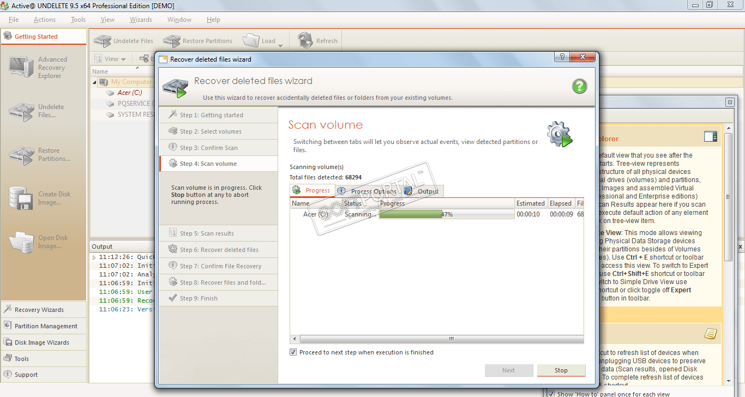Screen dimensions: 745x397
Task: Uncheck Proceed to next step when finished
Action: tap(293, 352)
